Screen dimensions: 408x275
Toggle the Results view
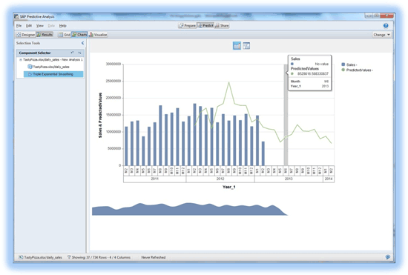click(x=45, y=35)
